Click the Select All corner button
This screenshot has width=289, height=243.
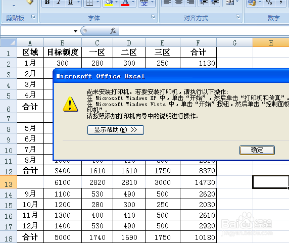(9, 42)
